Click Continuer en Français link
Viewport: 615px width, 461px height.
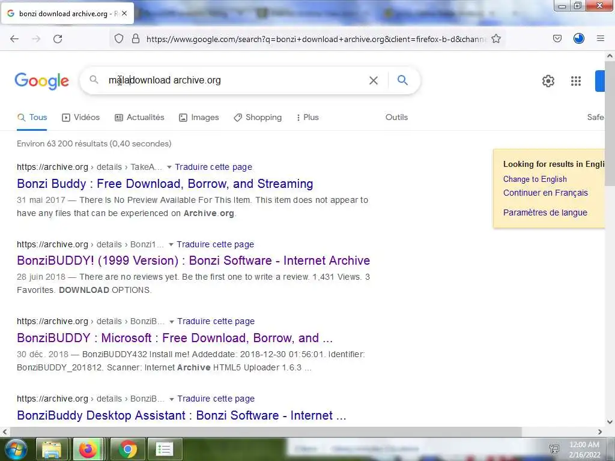click(x=545, y=193)
